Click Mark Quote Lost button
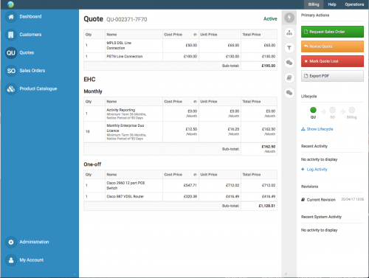The height and width of the screenshot is (278, 369). pos(332,61)
